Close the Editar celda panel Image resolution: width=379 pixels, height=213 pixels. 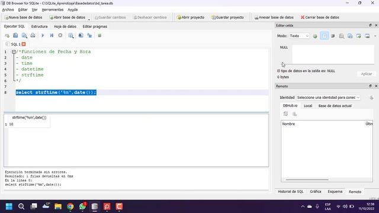[x=376, y=25]
